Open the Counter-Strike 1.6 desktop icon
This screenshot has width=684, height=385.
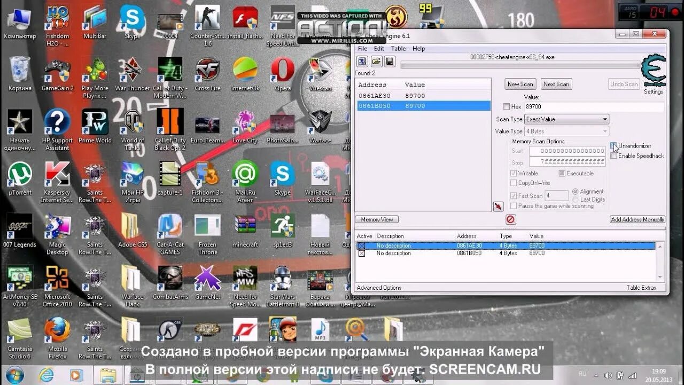207,24
